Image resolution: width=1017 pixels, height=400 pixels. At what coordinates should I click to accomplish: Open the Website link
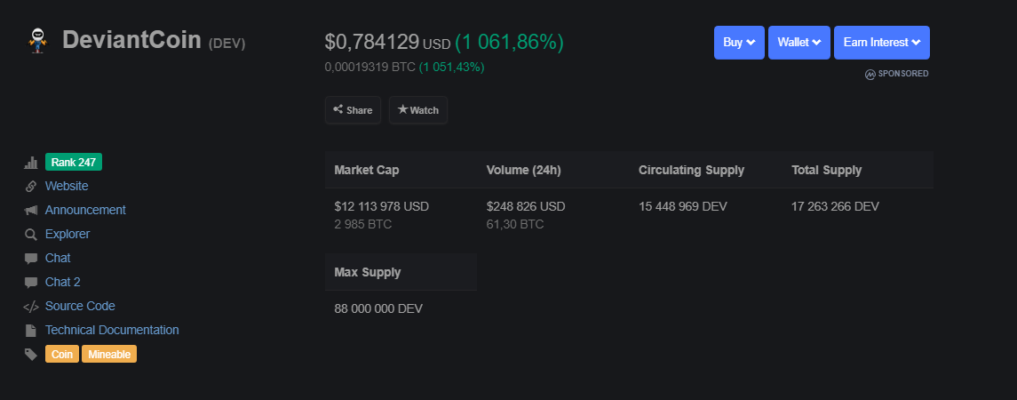(x=67, y=187)
